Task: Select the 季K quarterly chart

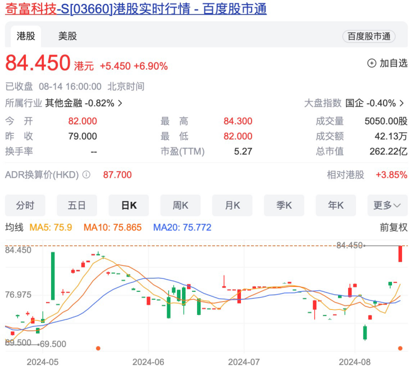Action: [283, 205]
